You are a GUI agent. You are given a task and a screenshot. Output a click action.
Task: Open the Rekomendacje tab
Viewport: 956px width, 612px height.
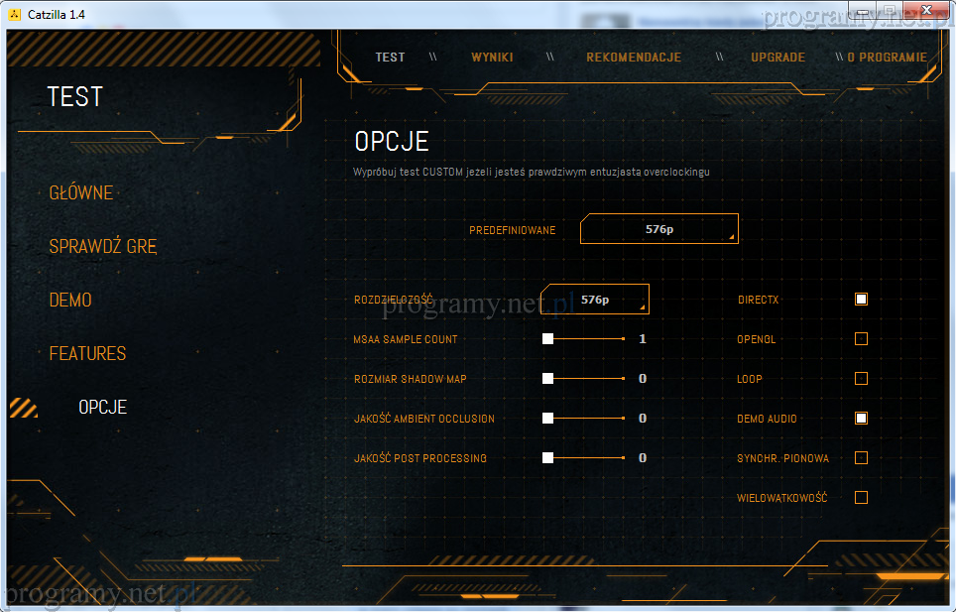coord(634,57)
